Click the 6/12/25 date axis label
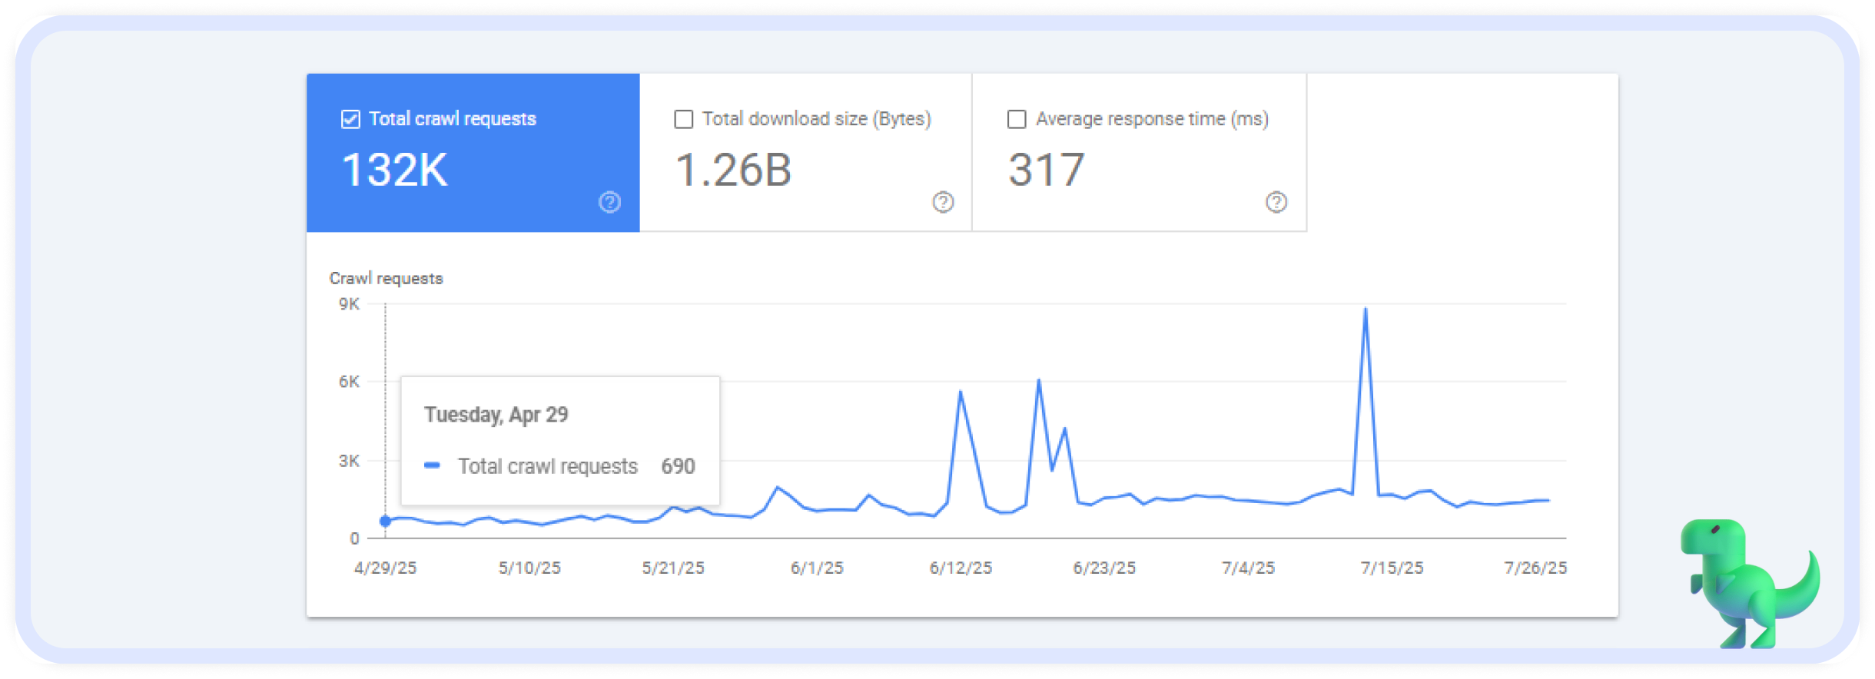Image resolution: width=1875 pixels, height=679 pixels. tap(961, 568)
